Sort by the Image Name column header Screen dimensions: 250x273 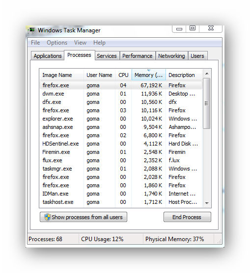click(61, 75)
